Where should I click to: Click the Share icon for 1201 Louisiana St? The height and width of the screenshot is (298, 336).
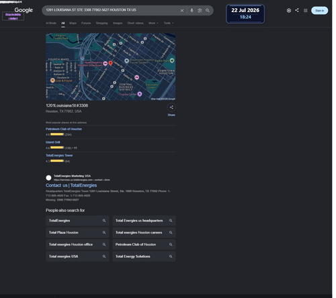click(171, 107)
